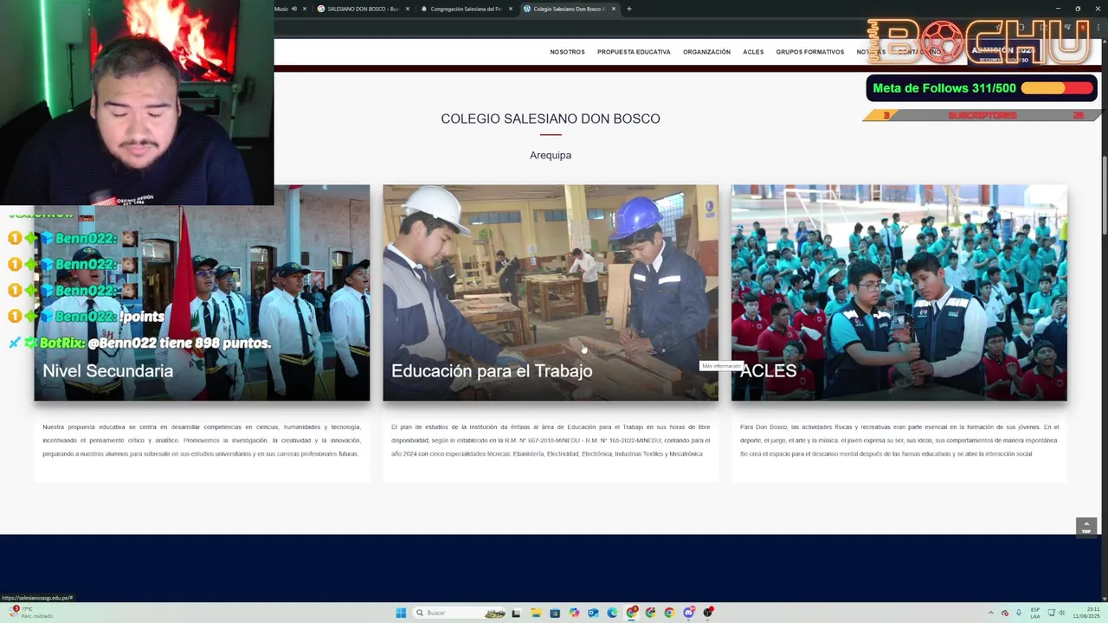Viewport: 1108px width, 623px height.
Task: Switch to Congregación Salesiana del Perú tab
Action: [465, 9]
